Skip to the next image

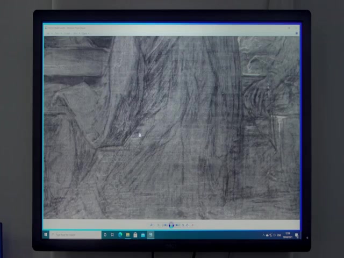click(177, 225)
